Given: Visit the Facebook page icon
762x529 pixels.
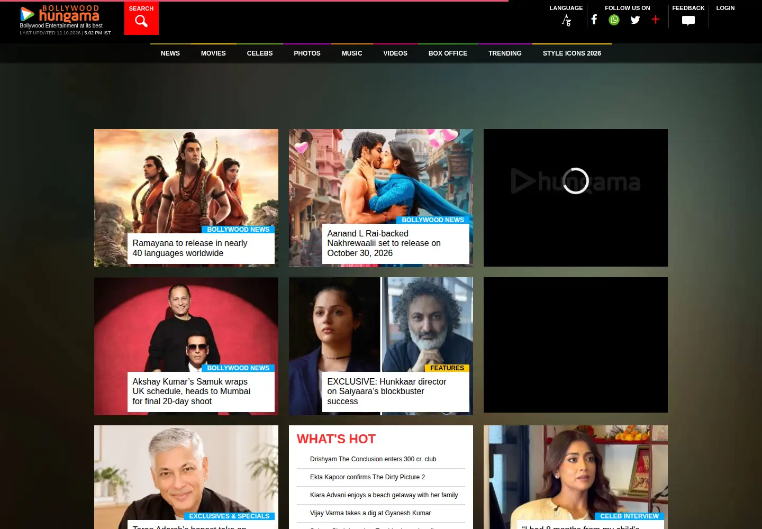Looking at the screenshot, I should [594, 20].
